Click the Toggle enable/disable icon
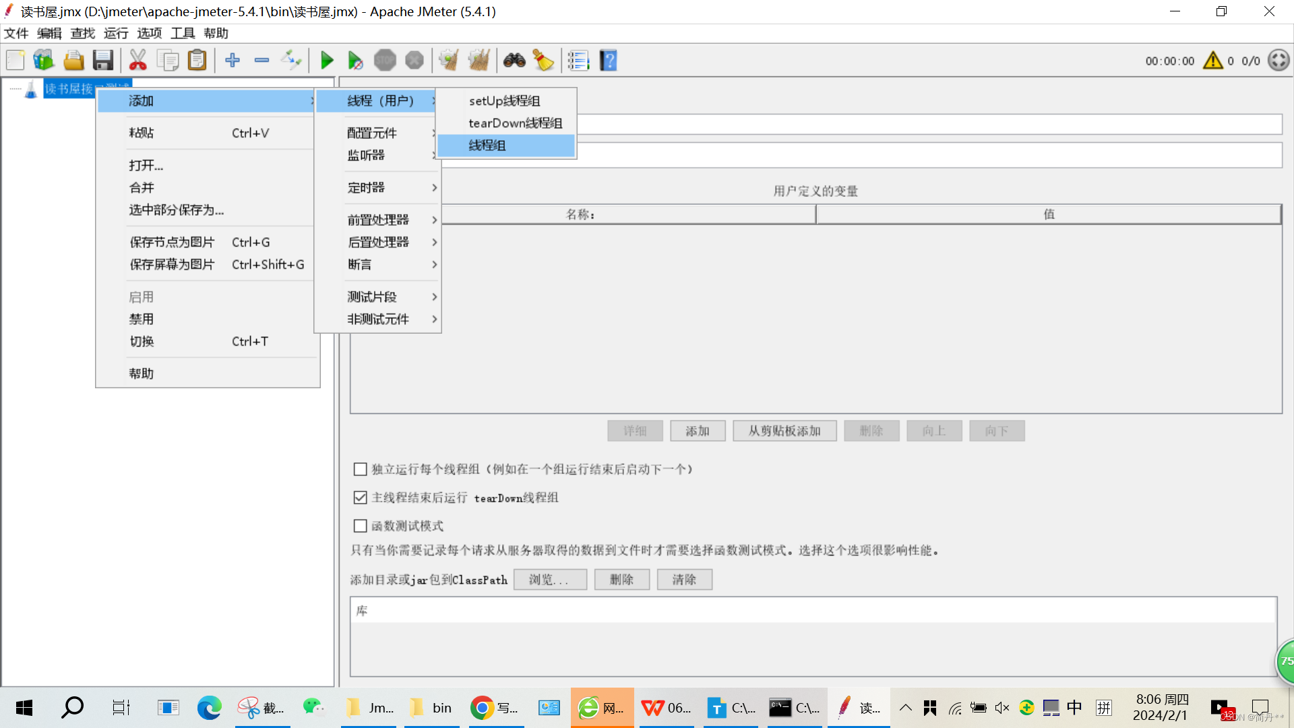This screenshot has height=728, width=1294. coord(291,61)
